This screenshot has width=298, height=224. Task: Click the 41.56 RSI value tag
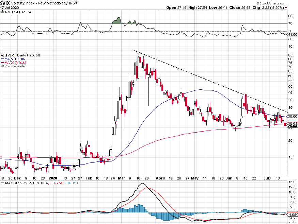click(x=292, y=35)
